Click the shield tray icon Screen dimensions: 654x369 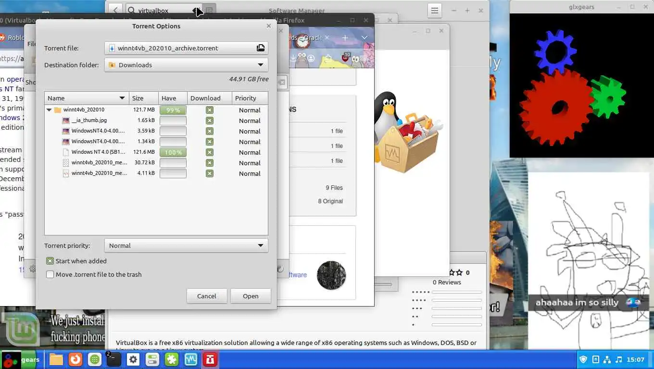click(583, 359)
